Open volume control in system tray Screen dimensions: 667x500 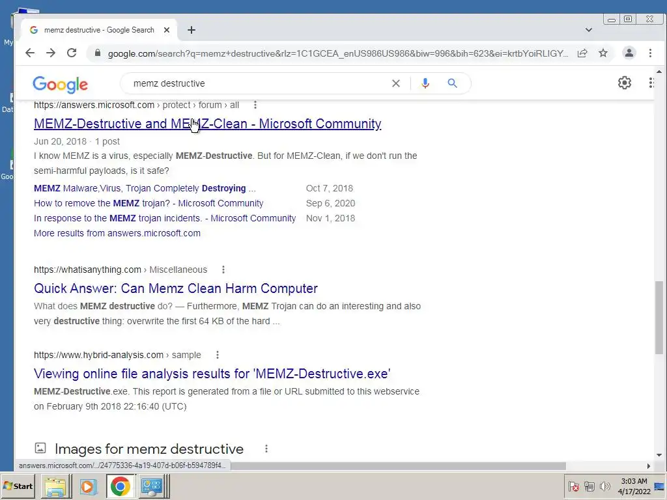(604, 486)
